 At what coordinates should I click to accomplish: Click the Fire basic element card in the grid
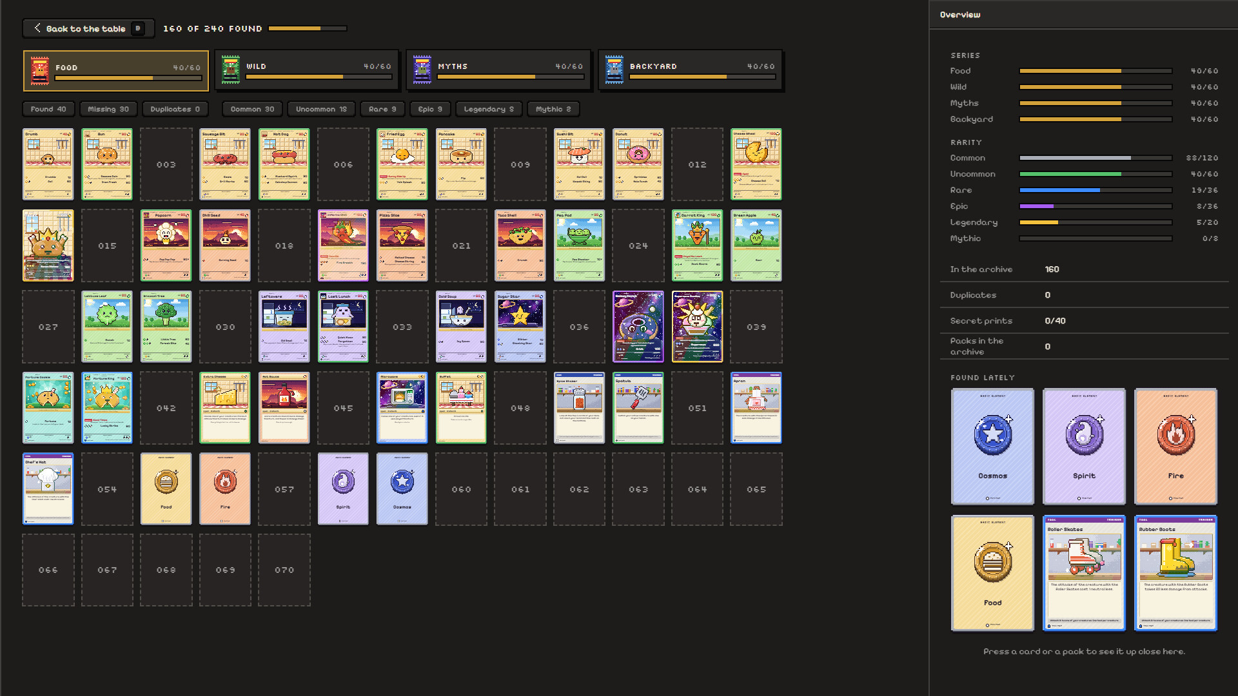(225, 488)
